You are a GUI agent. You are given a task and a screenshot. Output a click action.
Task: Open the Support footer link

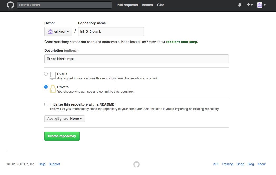(54, 164)
